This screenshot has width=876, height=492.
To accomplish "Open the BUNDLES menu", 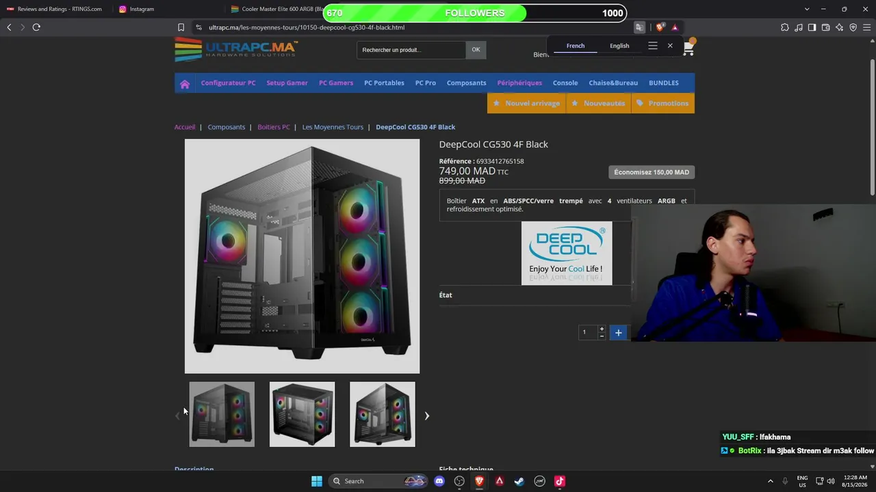I will [664, 83].
